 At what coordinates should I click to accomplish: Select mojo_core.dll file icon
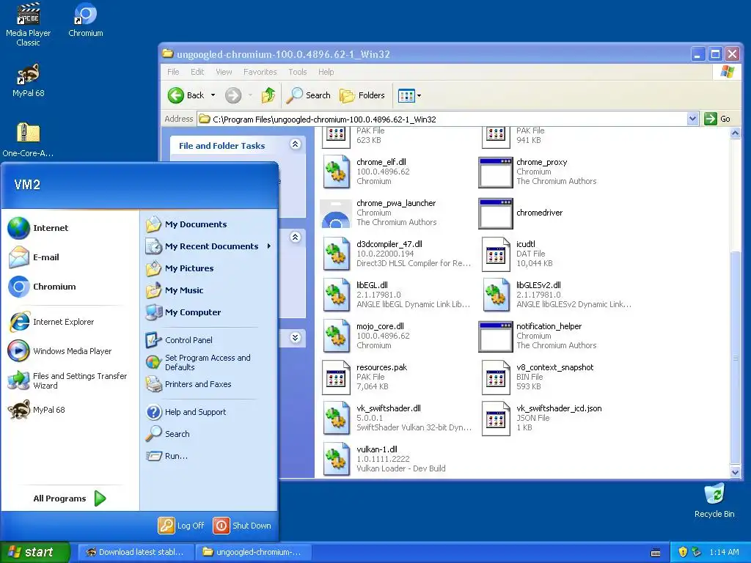coord(336,336)
